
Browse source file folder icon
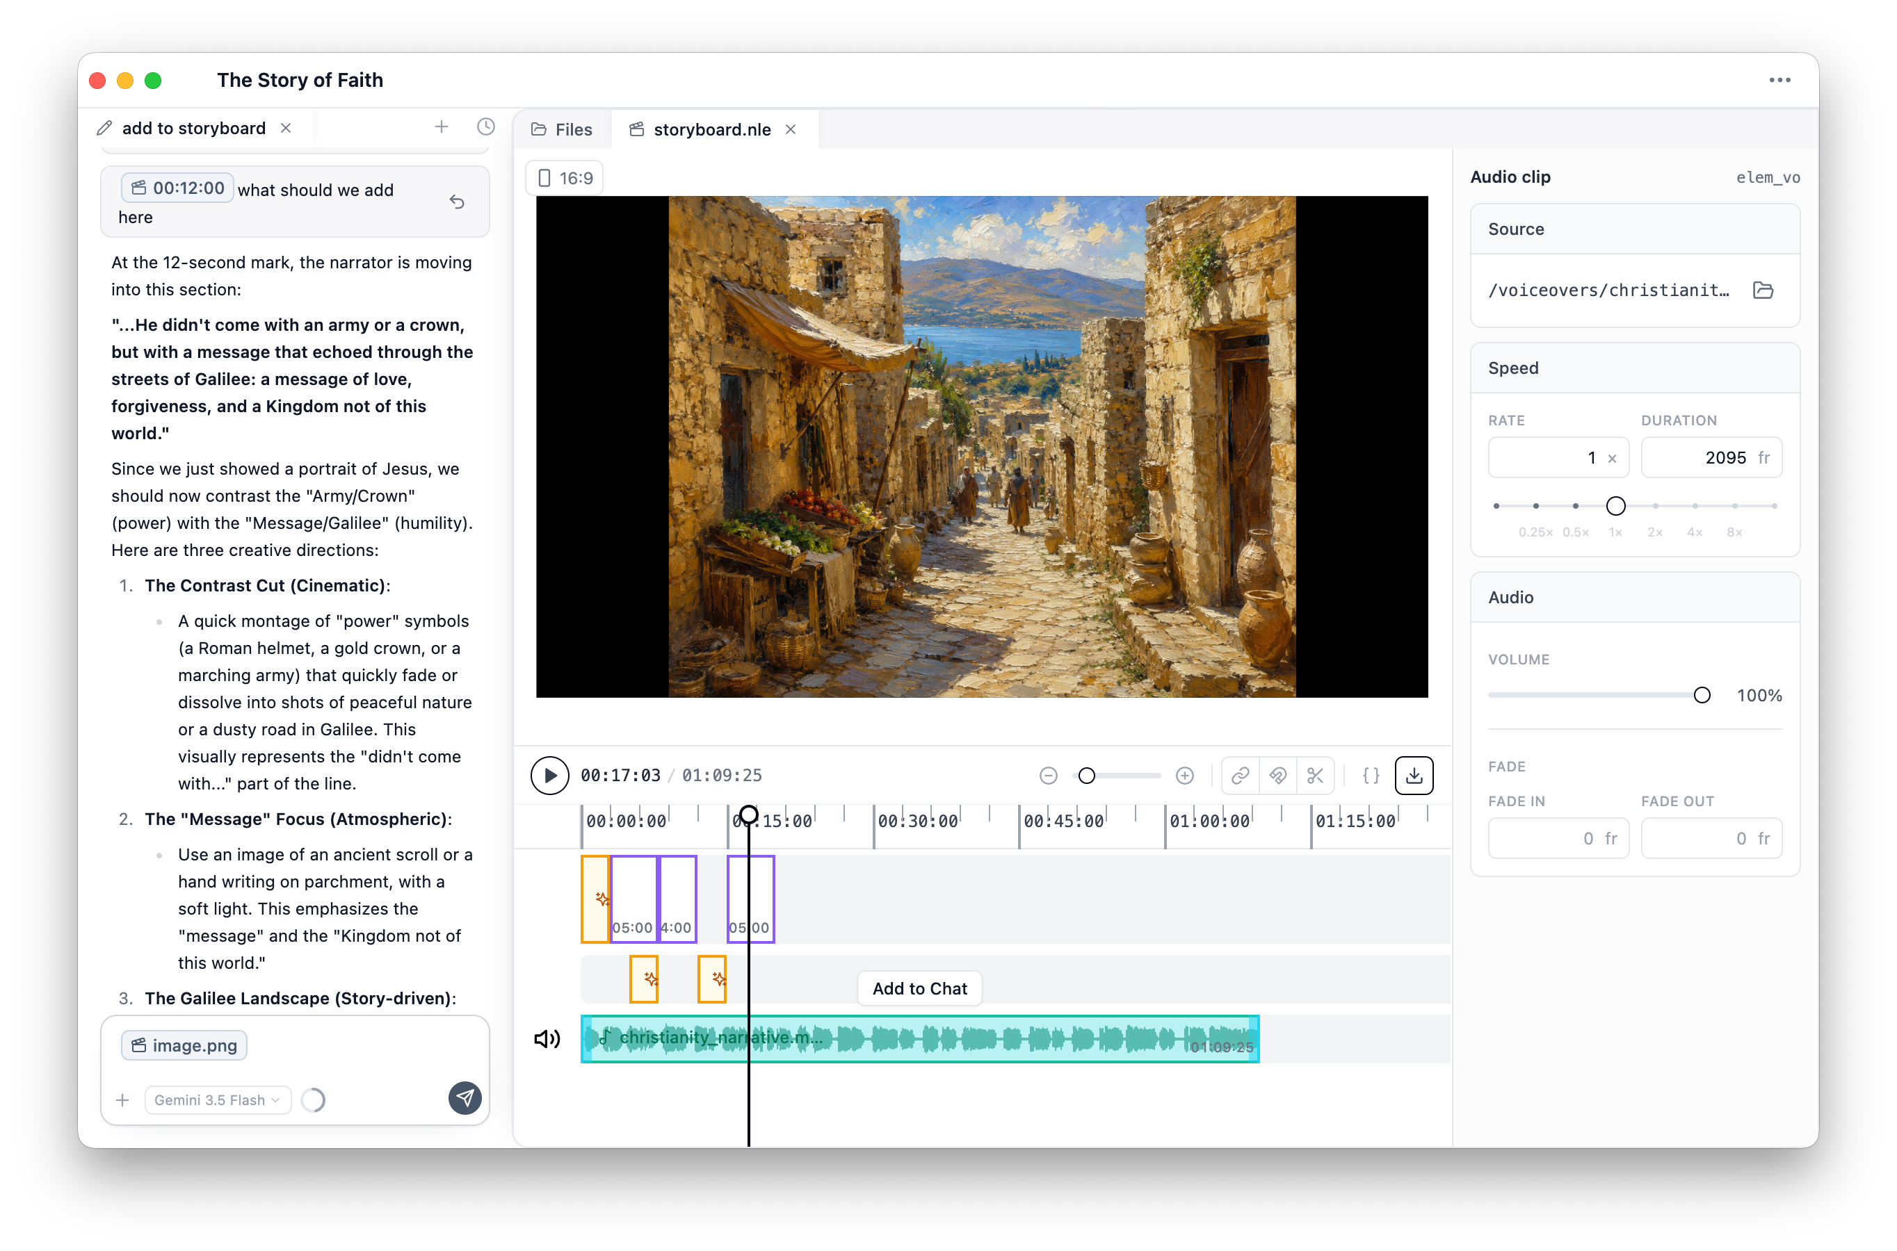point(1763,291)
